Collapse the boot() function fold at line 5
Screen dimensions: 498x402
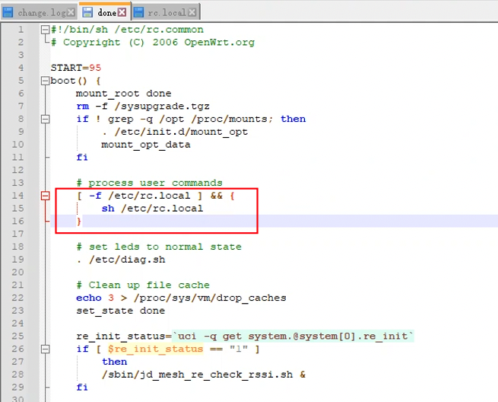click(x=46, y=81)
